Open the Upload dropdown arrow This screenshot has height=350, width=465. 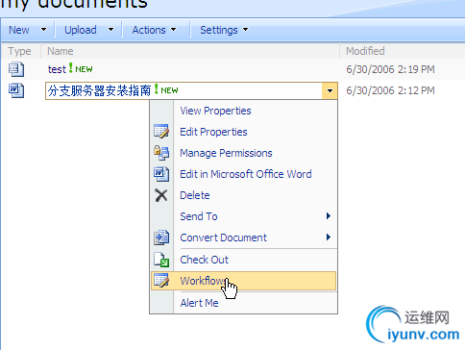pyautogui.click(x=110, y=30)
